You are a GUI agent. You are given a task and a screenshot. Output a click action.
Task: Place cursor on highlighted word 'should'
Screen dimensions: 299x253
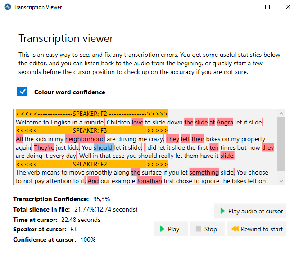point(104,147)
